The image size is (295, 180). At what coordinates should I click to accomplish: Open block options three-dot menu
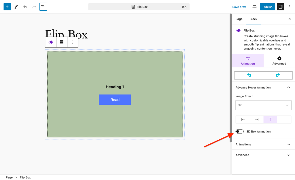[73, 42]
